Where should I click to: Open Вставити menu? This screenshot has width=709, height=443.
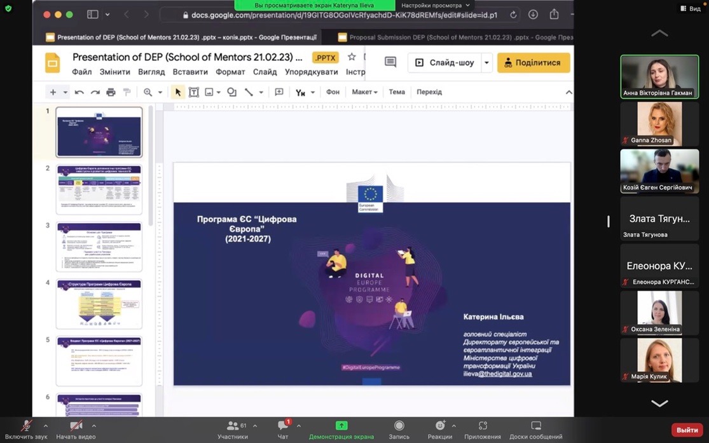click(x=190, y=72)
